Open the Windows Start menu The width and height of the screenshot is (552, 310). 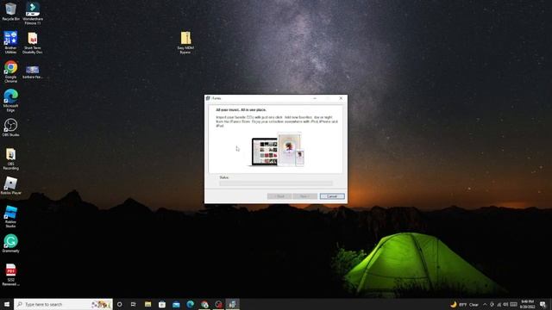[x=7, y=304]
